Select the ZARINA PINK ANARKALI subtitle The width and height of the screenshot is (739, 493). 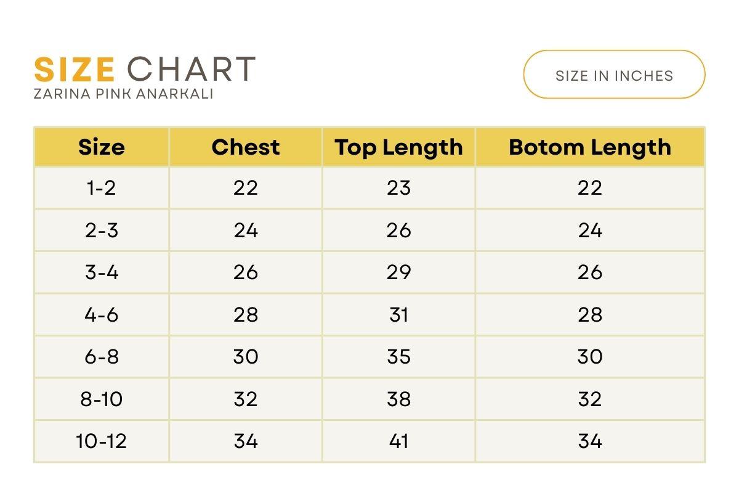coord(124,94)
